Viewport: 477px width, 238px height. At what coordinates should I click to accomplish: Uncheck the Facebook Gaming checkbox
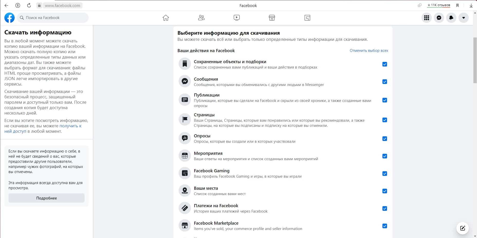click(x=385, y=174)
